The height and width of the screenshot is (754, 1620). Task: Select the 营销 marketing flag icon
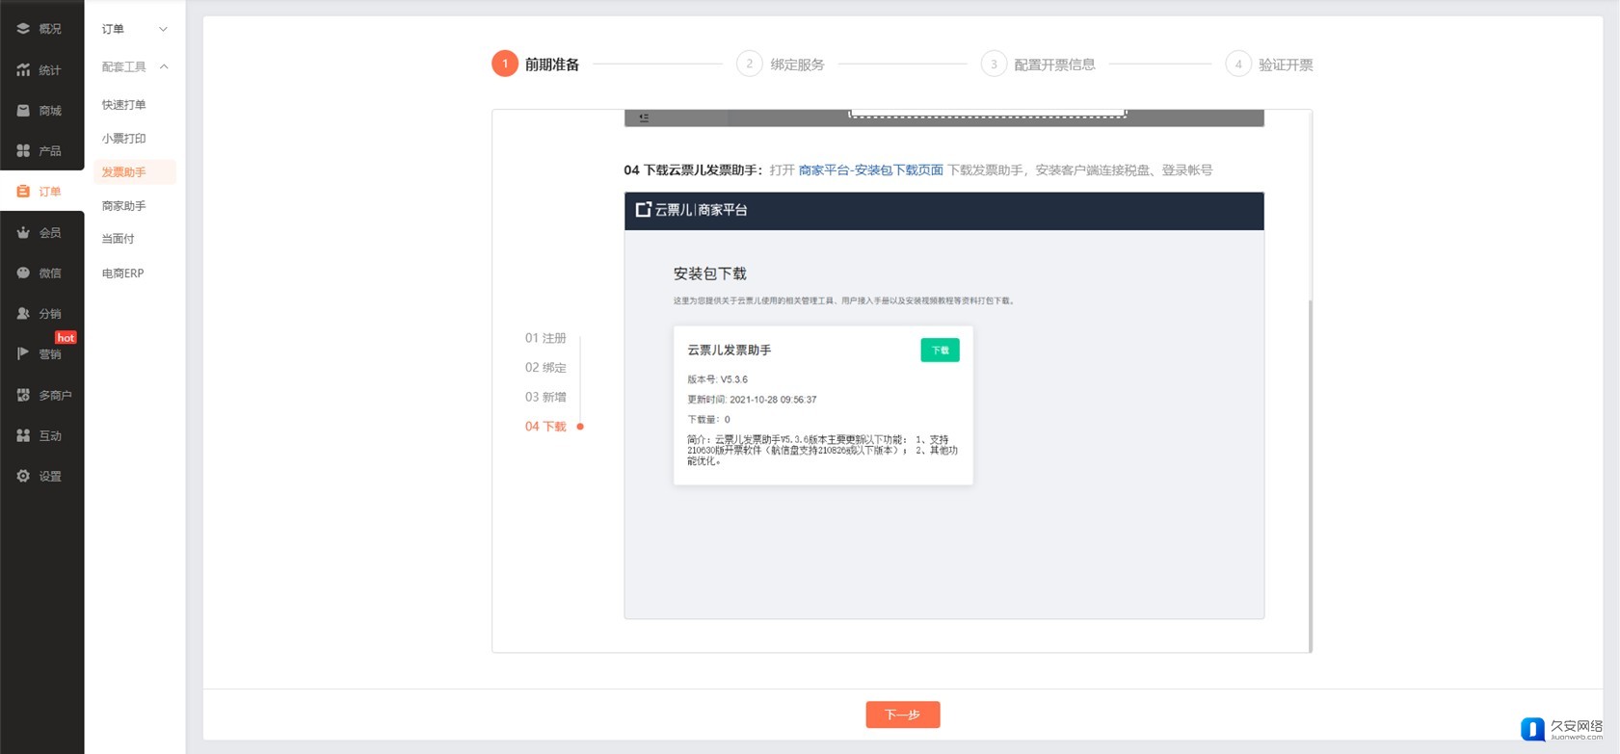(23, 353)
